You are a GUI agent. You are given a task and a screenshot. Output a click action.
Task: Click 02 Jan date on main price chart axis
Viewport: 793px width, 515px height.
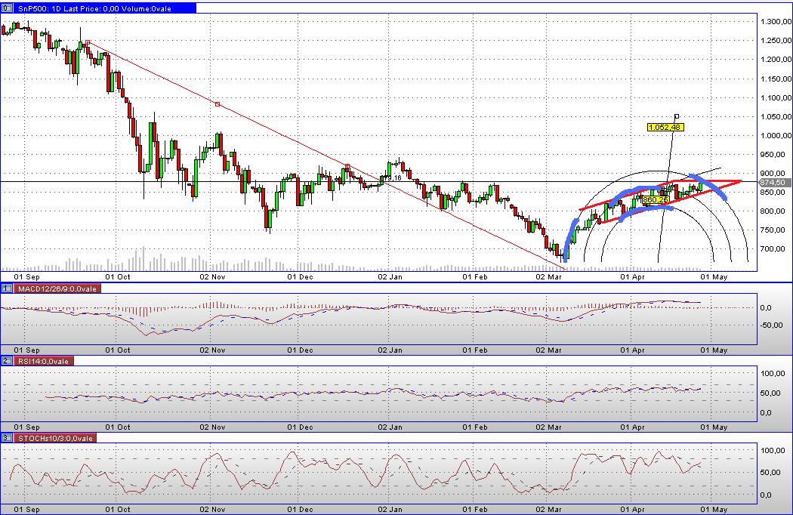click(x=390, y=276)
